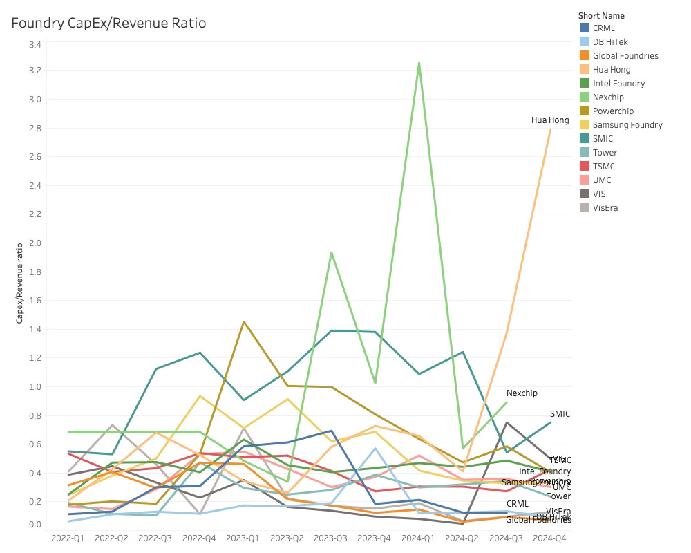Click the 3.4 y-axis tick label

(x=35, y=44)
